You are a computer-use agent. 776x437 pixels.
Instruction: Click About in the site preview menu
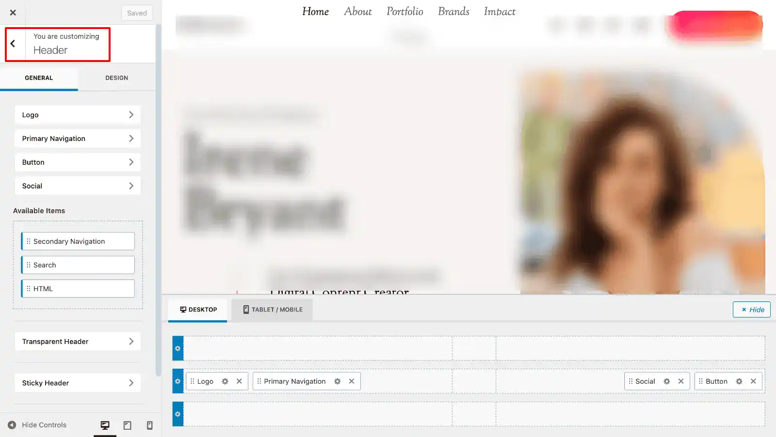click(x=358, y=12)
